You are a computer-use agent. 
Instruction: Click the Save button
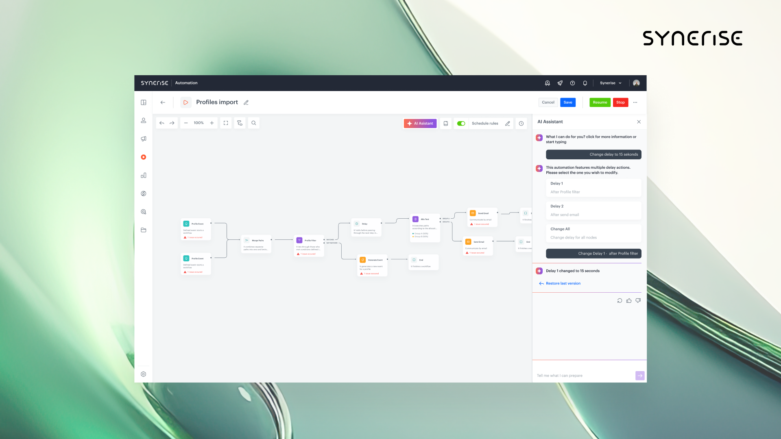click(567, 102)
